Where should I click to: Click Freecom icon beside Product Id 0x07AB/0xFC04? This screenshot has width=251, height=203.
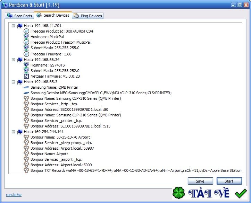26,31
